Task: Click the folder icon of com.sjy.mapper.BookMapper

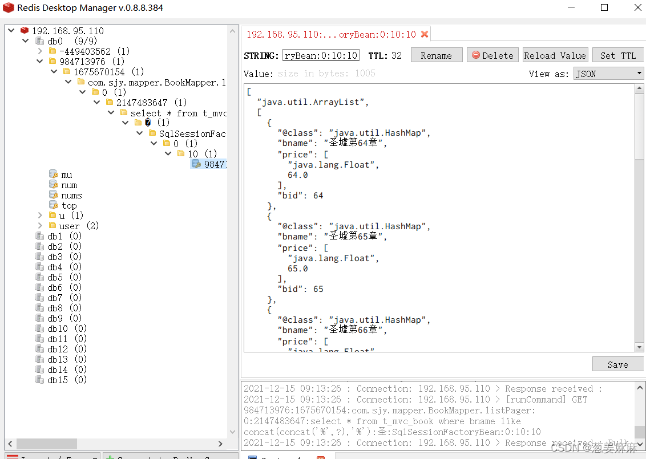Action: (x=81, y=82)
